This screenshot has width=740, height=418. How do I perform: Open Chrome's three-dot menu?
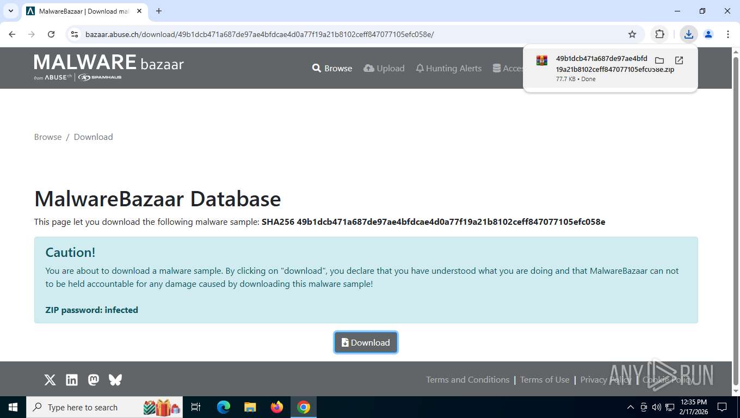pyautogui.click(x=728, y=34)
